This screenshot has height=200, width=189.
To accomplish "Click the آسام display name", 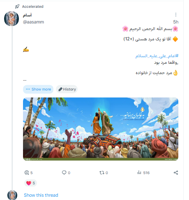I will tap(27, 15).
